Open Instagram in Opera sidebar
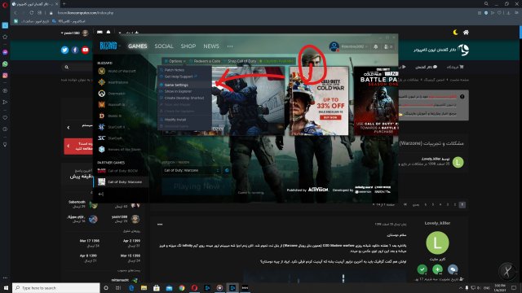This screenshot has width=522, height=293. point(5,76)
